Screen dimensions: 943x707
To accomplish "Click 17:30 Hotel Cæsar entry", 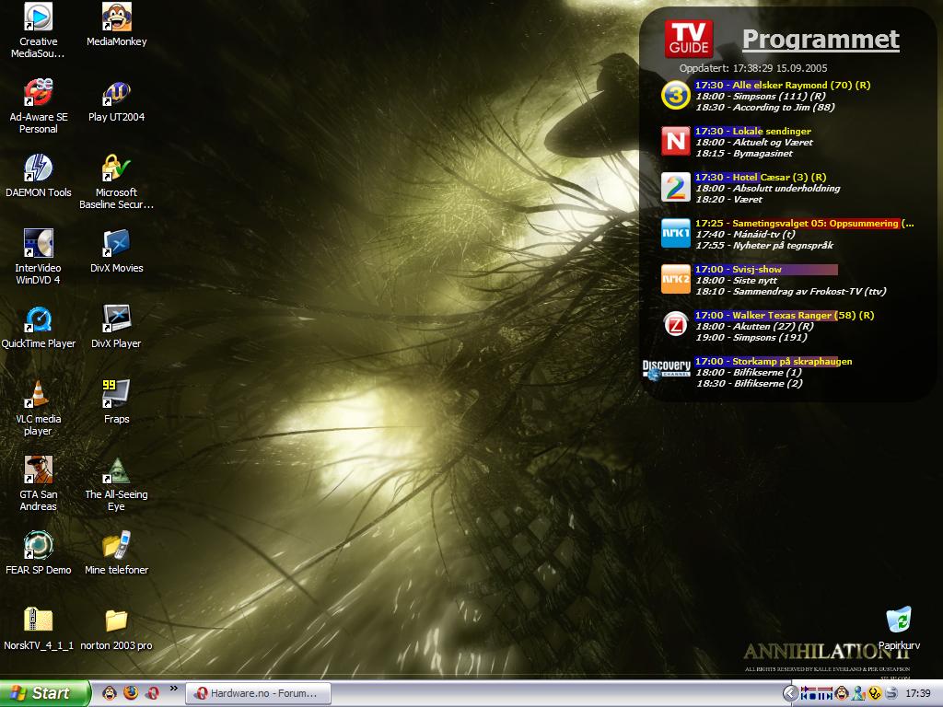I will (761, 177).
